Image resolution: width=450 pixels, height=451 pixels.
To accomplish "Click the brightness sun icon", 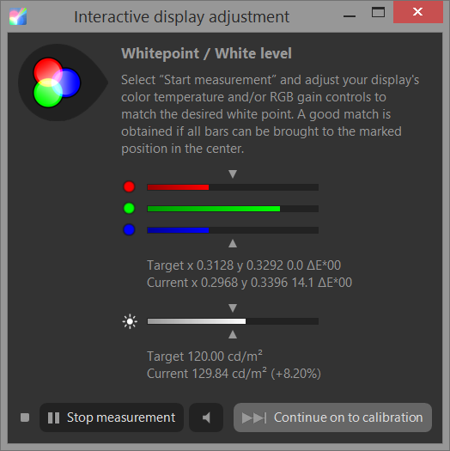I will tap(130, 321).
